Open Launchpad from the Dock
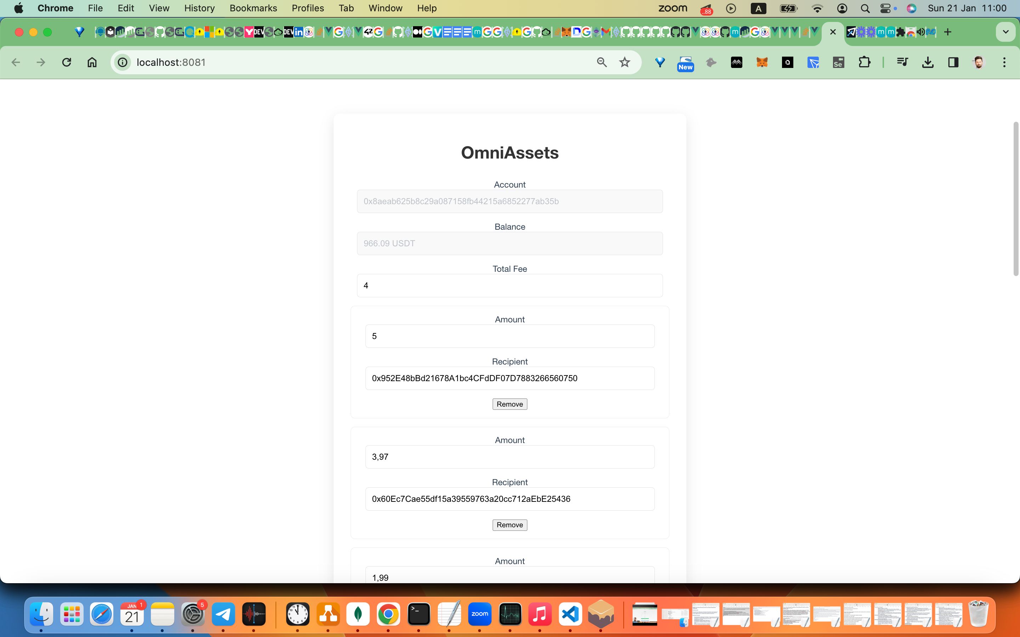This screenshot has height=637, width=1020. click(72, 614)
